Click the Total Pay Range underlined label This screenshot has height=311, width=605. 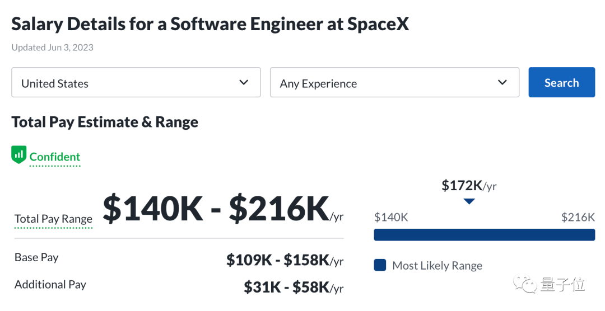click(x=53, y=219)
